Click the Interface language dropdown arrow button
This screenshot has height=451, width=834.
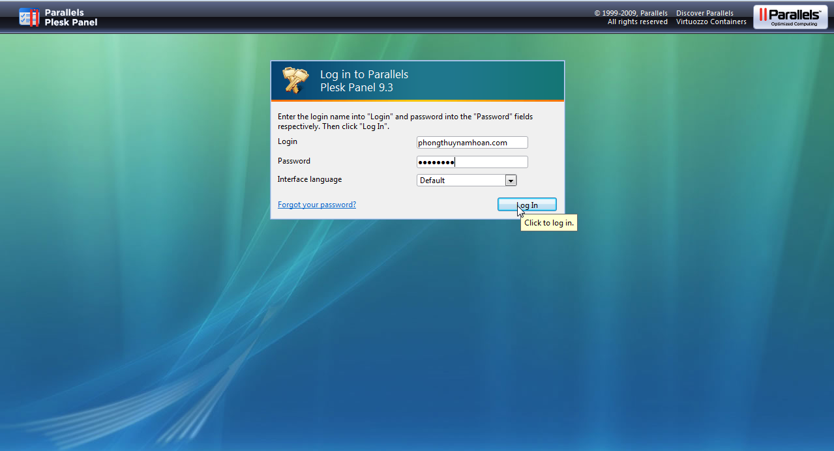tap(511, 181)
